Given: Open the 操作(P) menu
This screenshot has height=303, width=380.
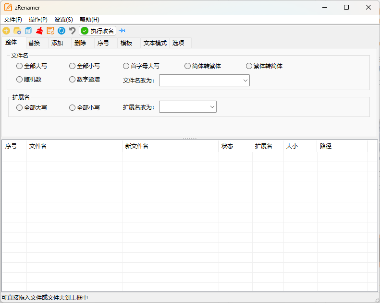Looking at the screenshot, I should tap(38, 20).
